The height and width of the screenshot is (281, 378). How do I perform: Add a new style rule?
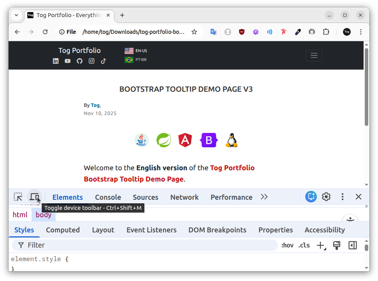coord(321,245)
